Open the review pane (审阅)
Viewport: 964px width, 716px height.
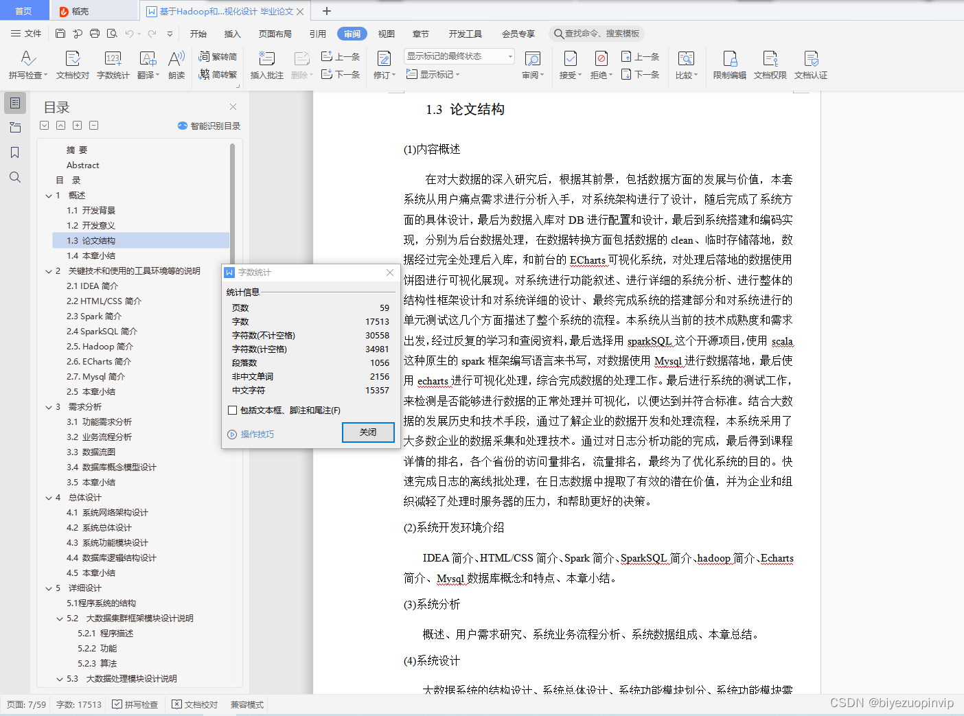[532, 65]
